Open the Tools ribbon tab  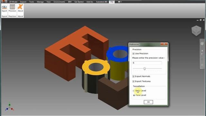tap(32, 2)
